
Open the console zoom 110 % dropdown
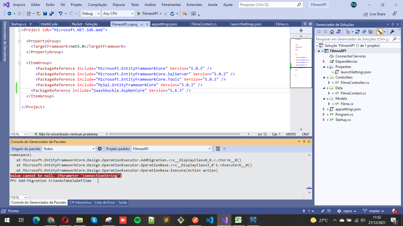coord(18,197)
